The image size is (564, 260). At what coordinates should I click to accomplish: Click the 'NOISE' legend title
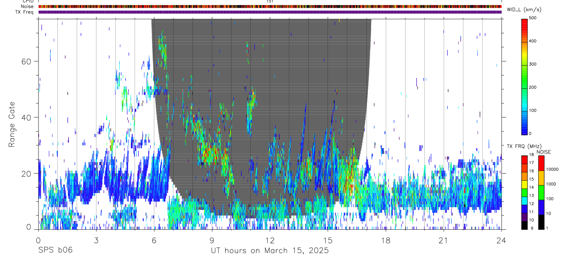pyautogui.click(x=543, y=152)
